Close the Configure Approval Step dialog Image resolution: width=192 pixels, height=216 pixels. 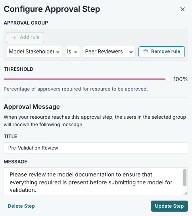pos(182,9)
